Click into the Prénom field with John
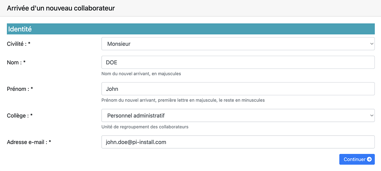This screenshot has height=171, width=381. (x=238, y=89)
